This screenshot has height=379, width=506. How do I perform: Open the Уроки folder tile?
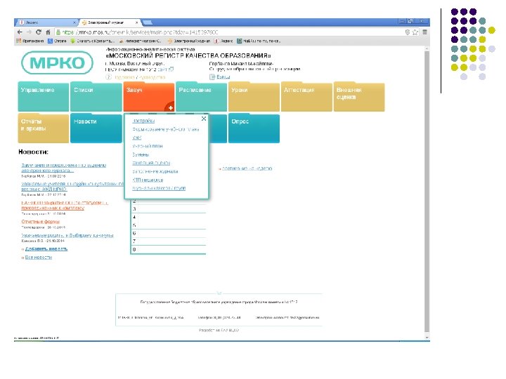(x=254, y=97)
